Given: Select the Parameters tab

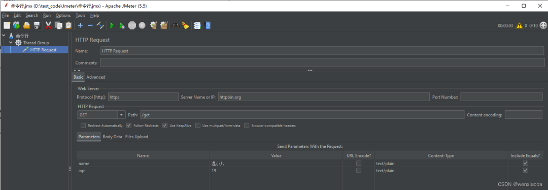Looking at the screenshot, I should click(x=89, y=137).
